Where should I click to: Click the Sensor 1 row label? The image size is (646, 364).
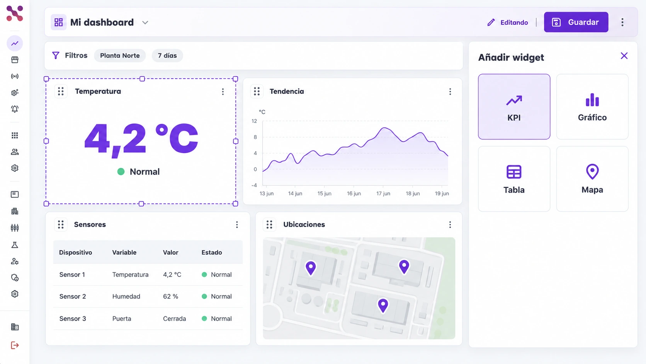coord(72,275)
